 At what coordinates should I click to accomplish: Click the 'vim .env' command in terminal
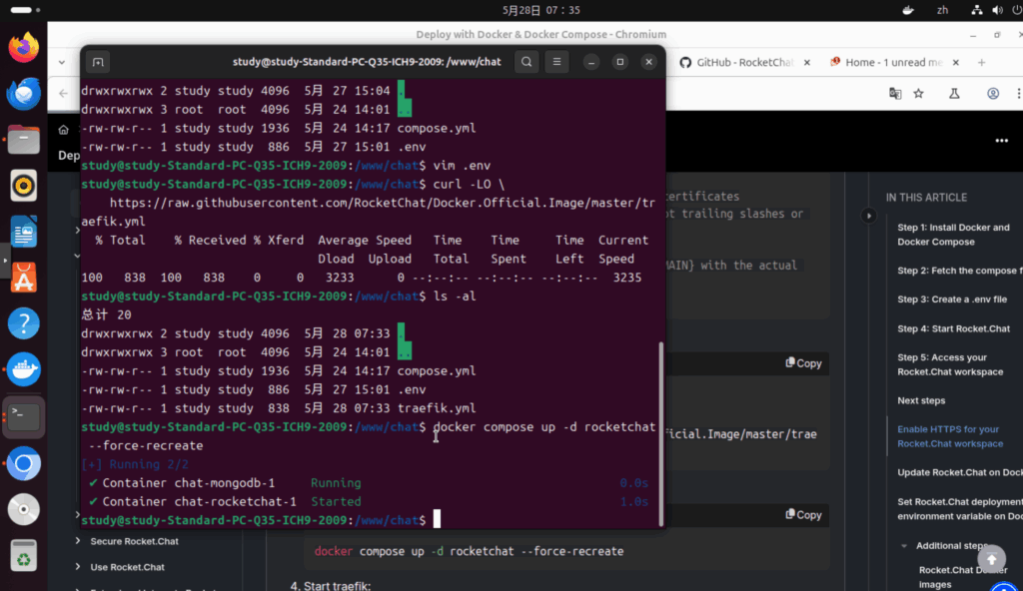[x=462, y=166]
